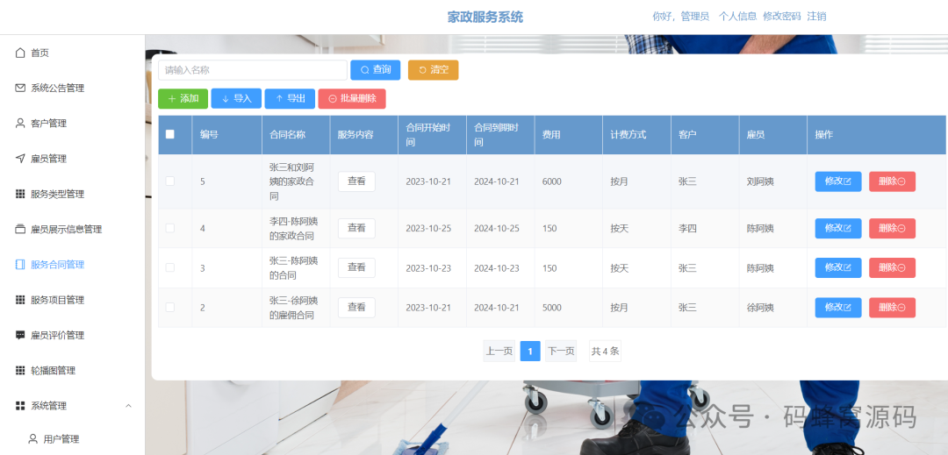Click 修改 for the 徐阿姨 contract row
This screenshot has height=455, width=948.
(838, 307)
